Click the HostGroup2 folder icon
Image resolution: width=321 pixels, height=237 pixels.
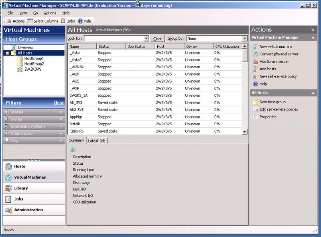(x=20, y=64)
